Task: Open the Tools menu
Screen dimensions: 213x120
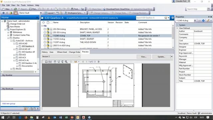Action: [23, 5]
